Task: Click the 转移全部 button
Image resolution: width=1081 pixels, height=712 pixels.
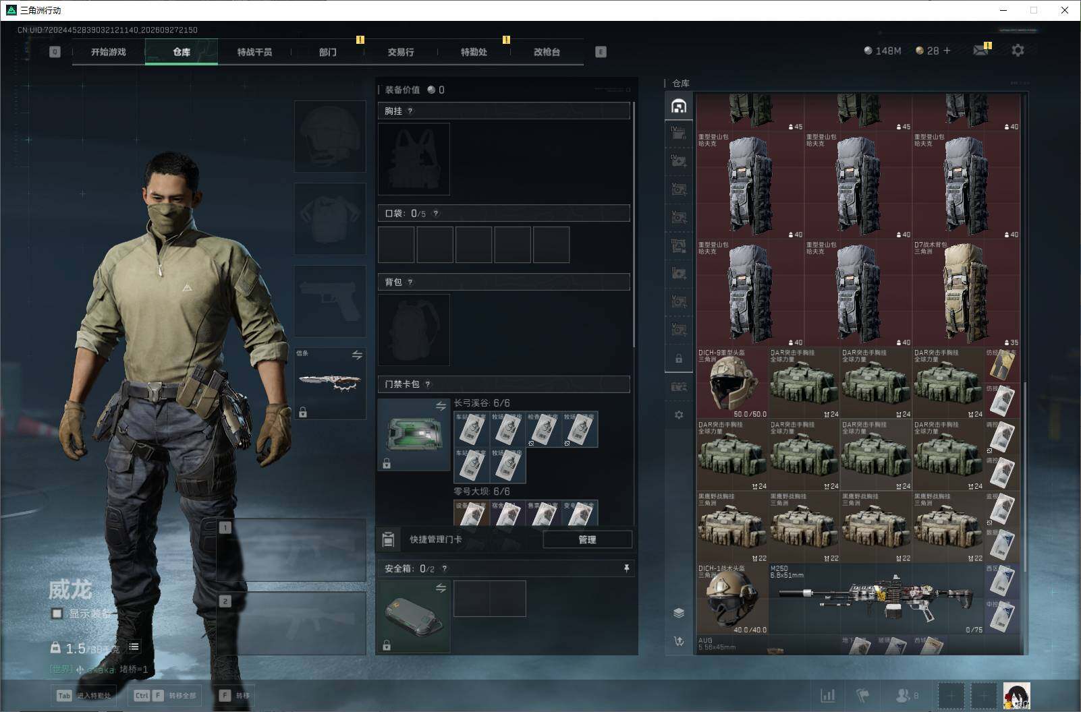Action: pyautogui.click(x=165, y=695)
